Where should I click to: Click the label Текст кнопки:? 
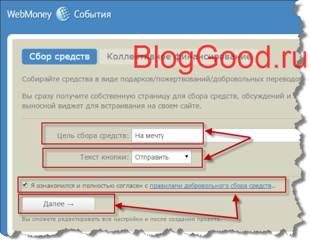[104, 157]
